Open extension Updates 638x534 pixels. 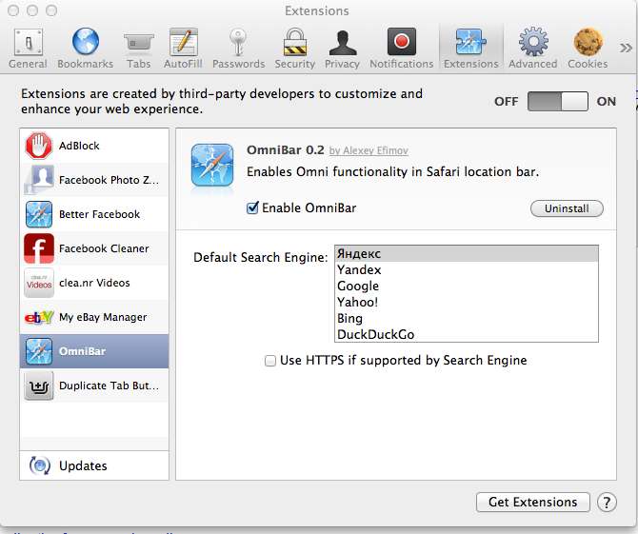[x=94, y=465]
